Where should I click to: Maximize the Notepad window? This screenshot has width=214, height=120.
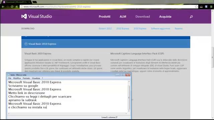(x=123, y=75)
